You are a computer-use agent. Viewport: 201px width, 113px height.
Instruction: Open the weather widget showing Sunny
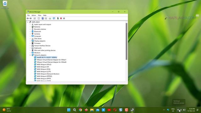[x=7, y=110]
